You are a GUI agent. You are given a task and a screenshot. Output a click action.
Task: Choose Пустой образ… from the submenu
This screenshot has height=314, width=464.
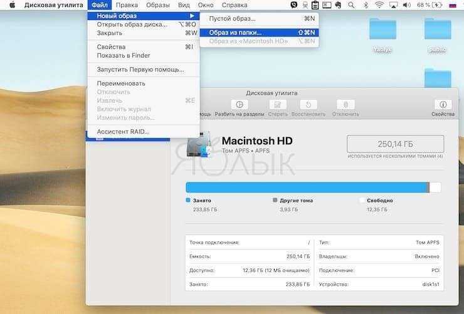pos(259,19)
